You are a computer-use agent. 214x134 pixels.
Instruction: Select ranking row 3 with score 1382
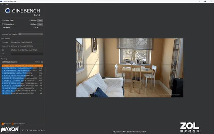22,71
